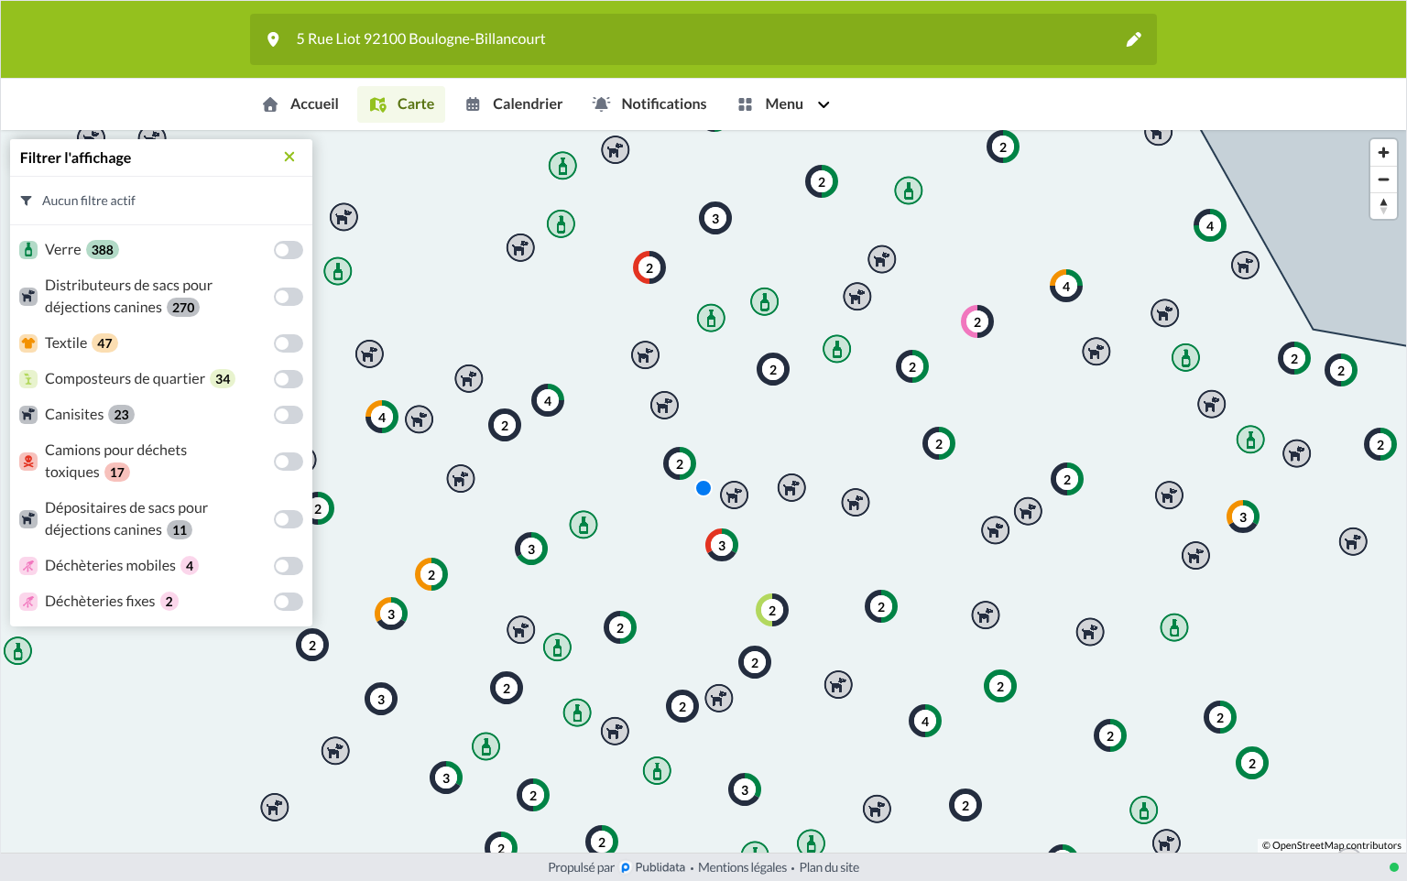Toggle the Verre filter switch
The height and width of the screenshot is (881, 1407).
(x=289, y=250)
